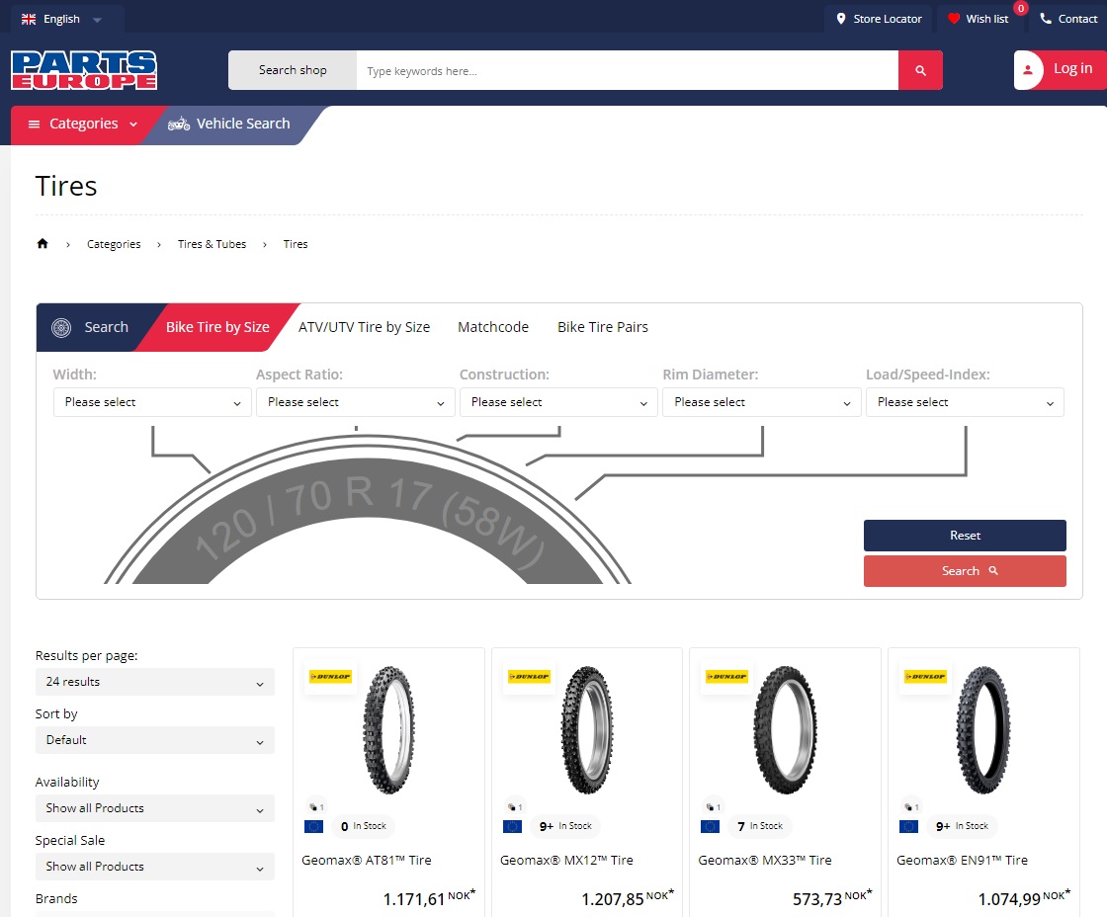Screen dimensions: 1107x917
Task: Open the Sort by dropdown
Action: 154,740
